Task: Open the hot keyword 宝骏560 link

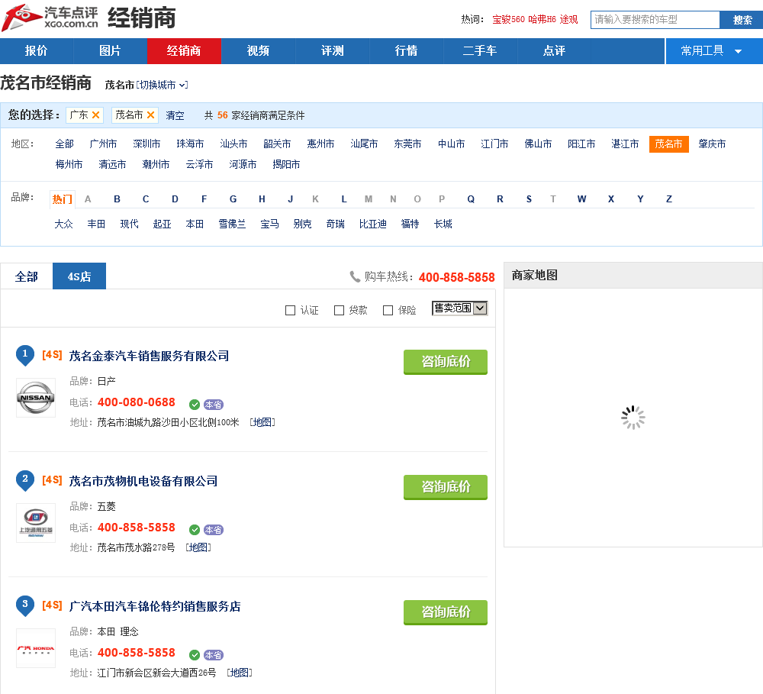Action: coord(508,20)
